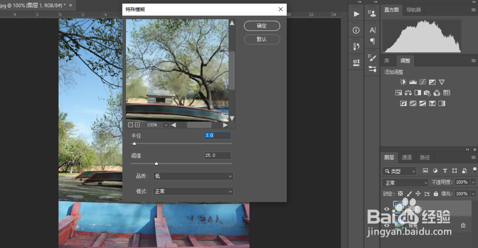Open 不透明度 opacity slider arrow
The width and height of the screenshot is (478, 248).
[x=473, y=182]
